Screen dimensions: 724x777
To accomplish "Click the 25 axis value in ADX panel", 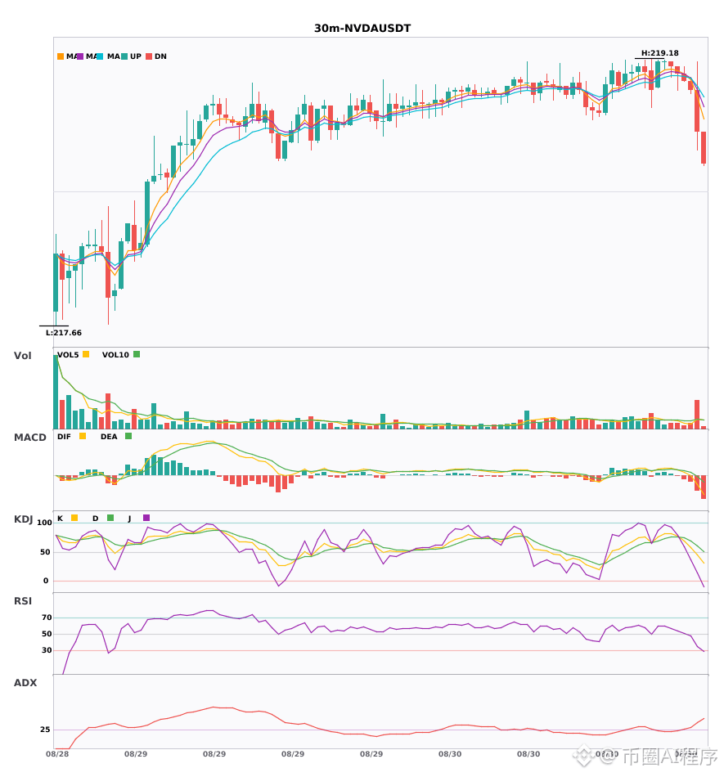I will pyautogui.click(x=45, y=730).
